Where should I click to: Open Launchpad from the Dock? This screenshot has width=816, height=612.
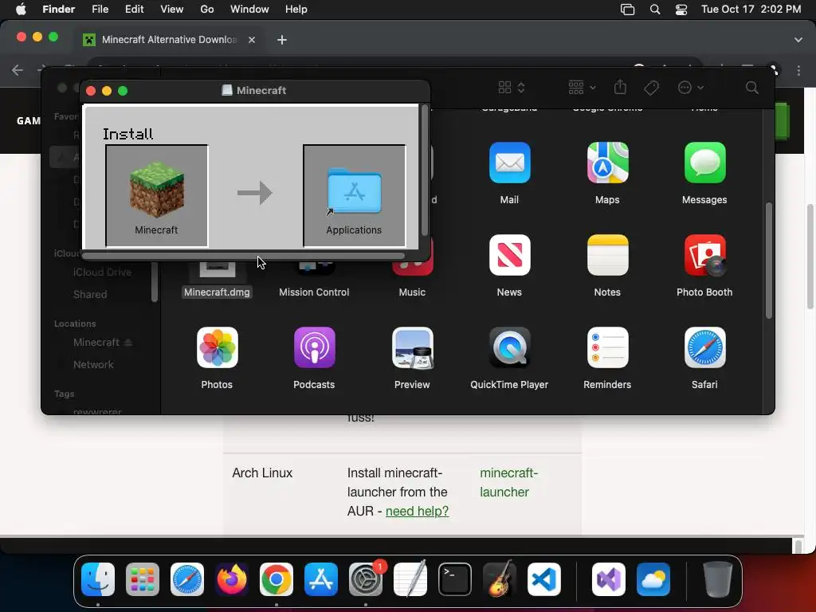click(x=143, y=579)
